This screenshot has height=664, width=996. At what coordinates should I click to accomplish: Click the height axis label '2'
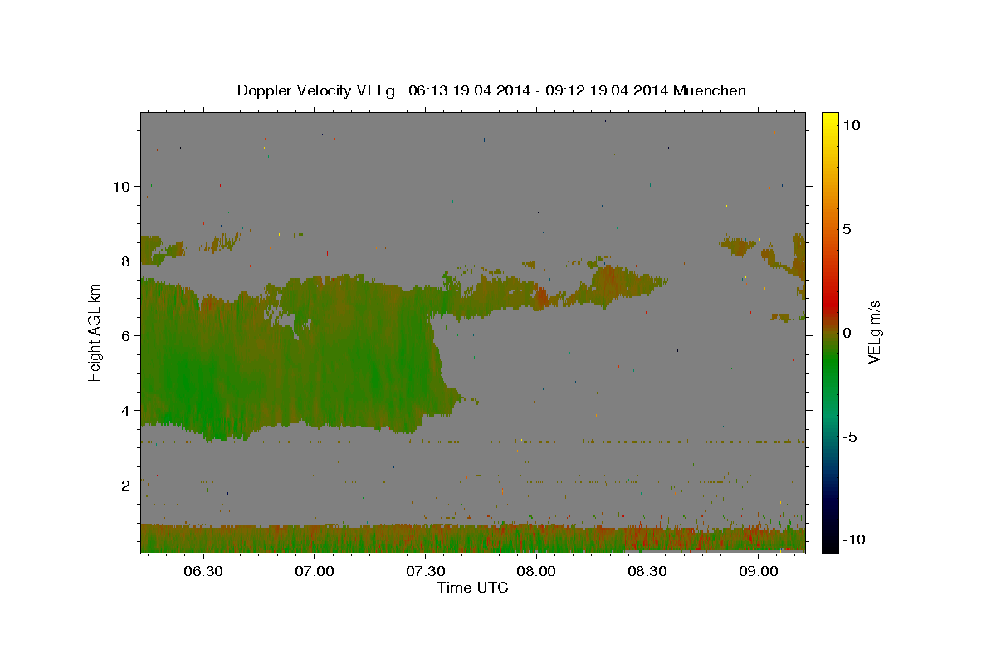pyautogui.click(x=125, y=485)
